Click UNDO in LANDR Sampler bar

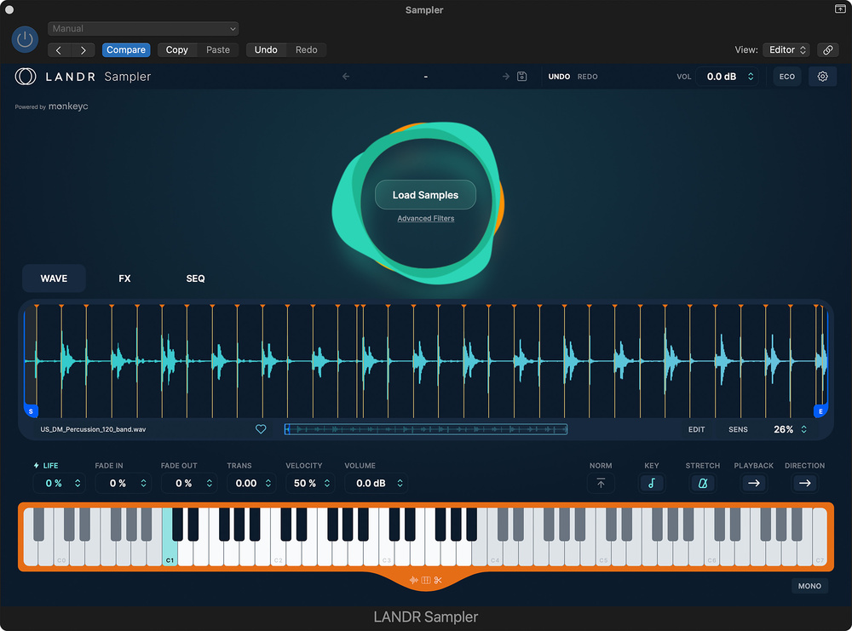click(x=559, y=77)
